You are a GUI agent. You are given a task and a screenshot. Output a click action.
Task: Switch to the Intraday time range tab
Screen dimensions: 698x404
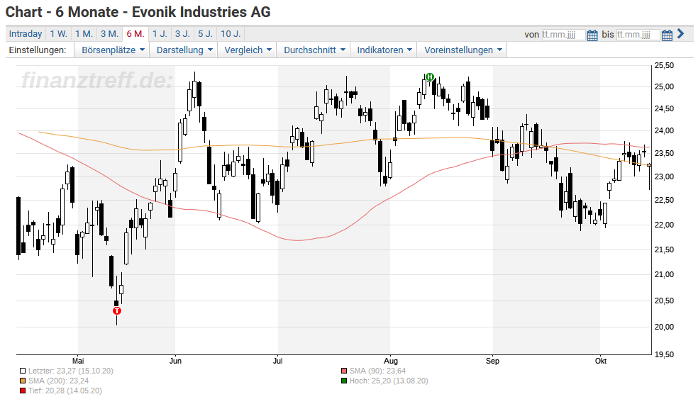[x=26, y=34]
